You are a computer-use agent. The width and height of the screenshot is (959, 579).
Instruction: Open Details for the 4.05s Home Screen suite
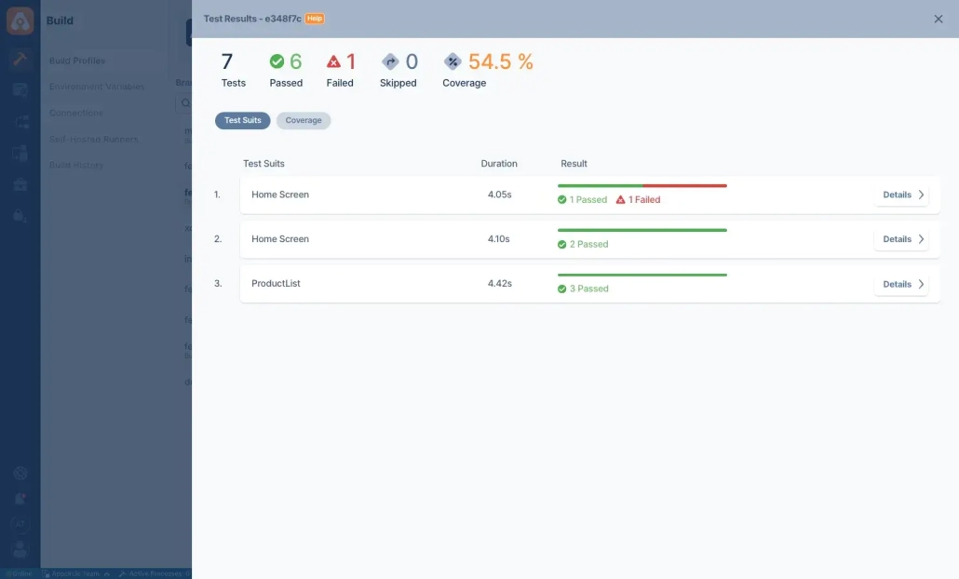tap(902, 195)
